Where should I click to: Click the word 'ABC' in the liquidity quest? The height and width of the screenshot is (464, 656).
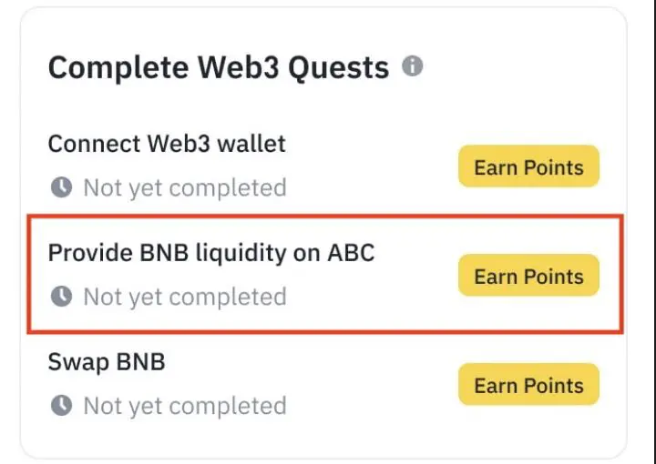[x=351, y=252]
